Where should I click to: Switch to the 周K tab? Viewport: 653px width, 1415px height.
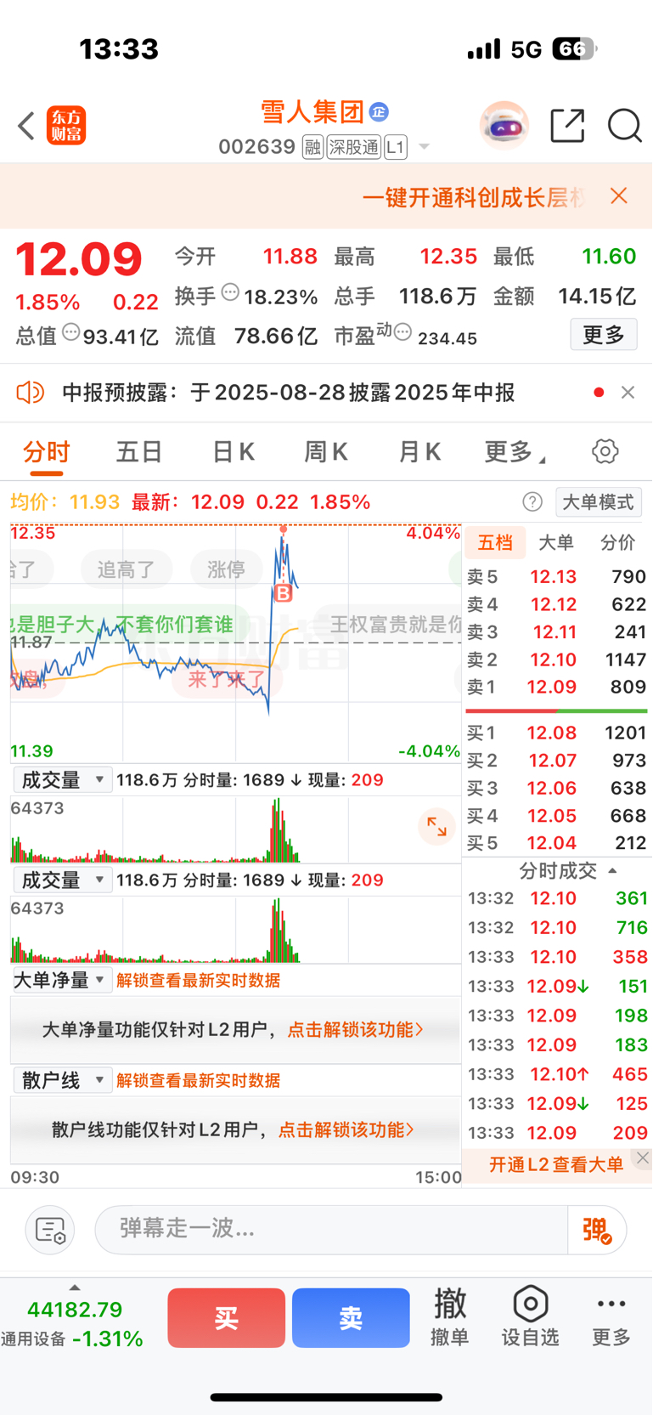pyautogui.click(x=326, y=451)
